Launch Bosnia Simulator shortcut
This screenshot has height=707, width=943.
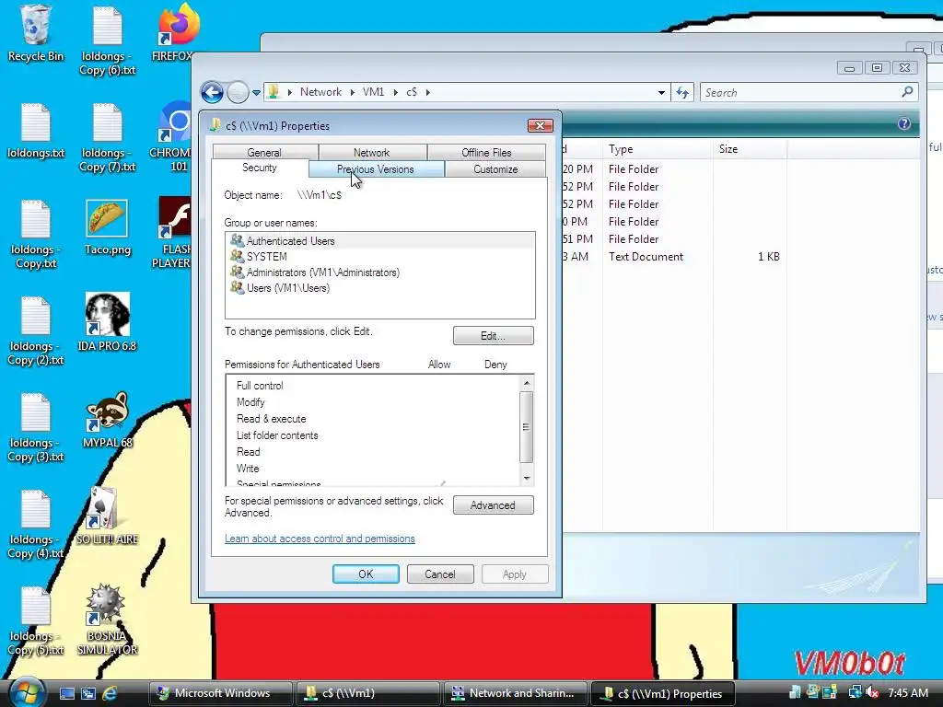point(107,620)
